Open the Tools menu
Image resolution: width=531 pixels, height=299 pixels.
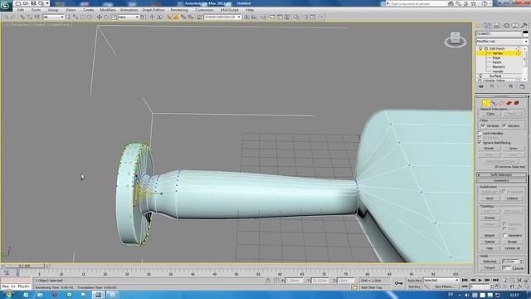coord(36,10)
